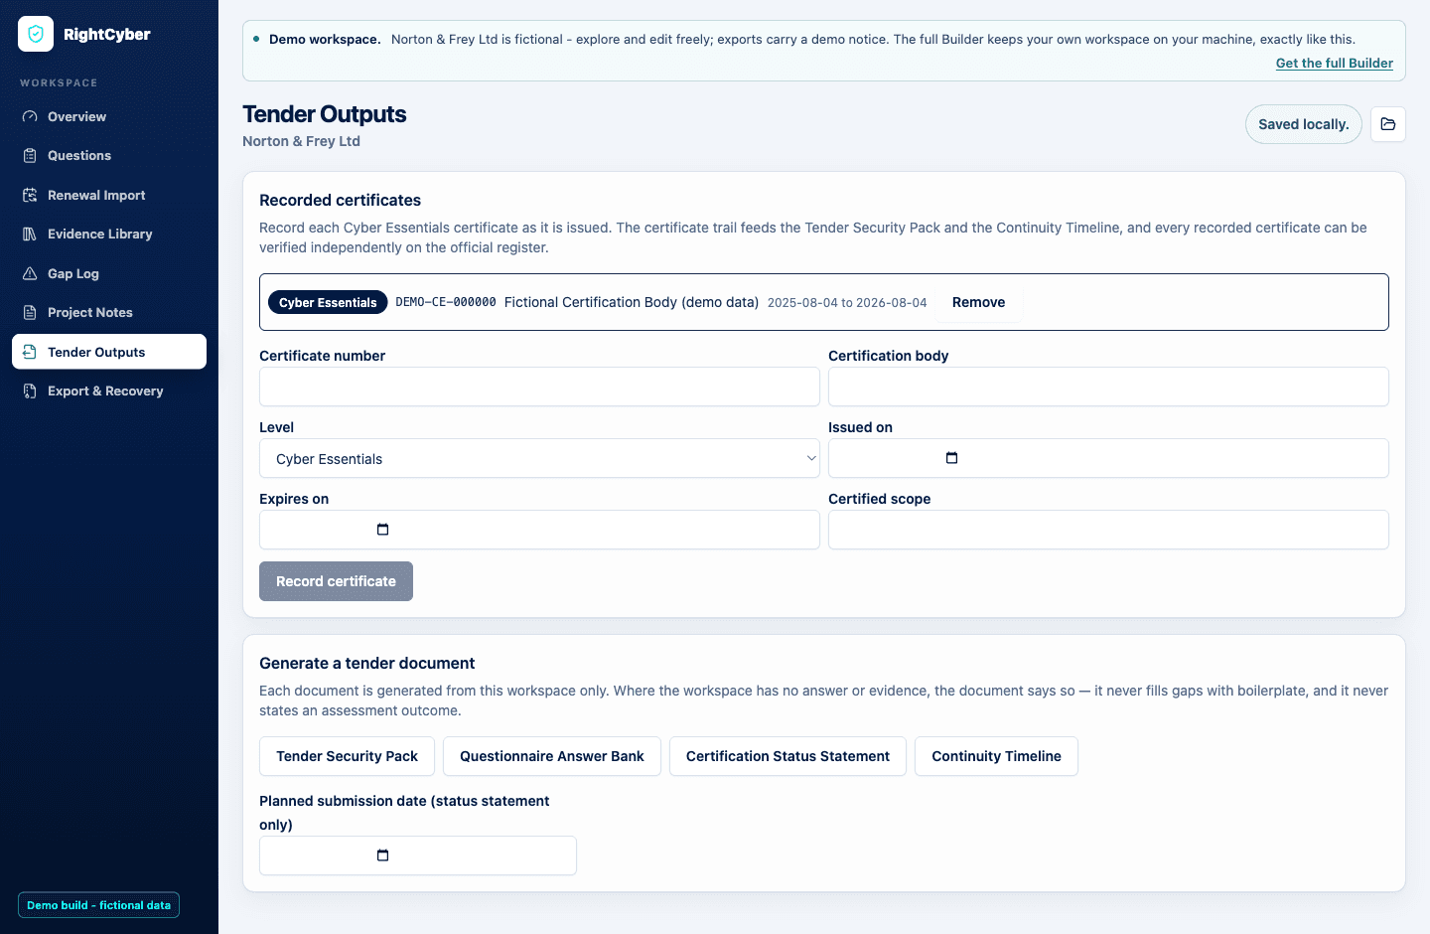1430x934 pixels.
Task: Click the Questions clipboard icon
Action: click(30, 155)
